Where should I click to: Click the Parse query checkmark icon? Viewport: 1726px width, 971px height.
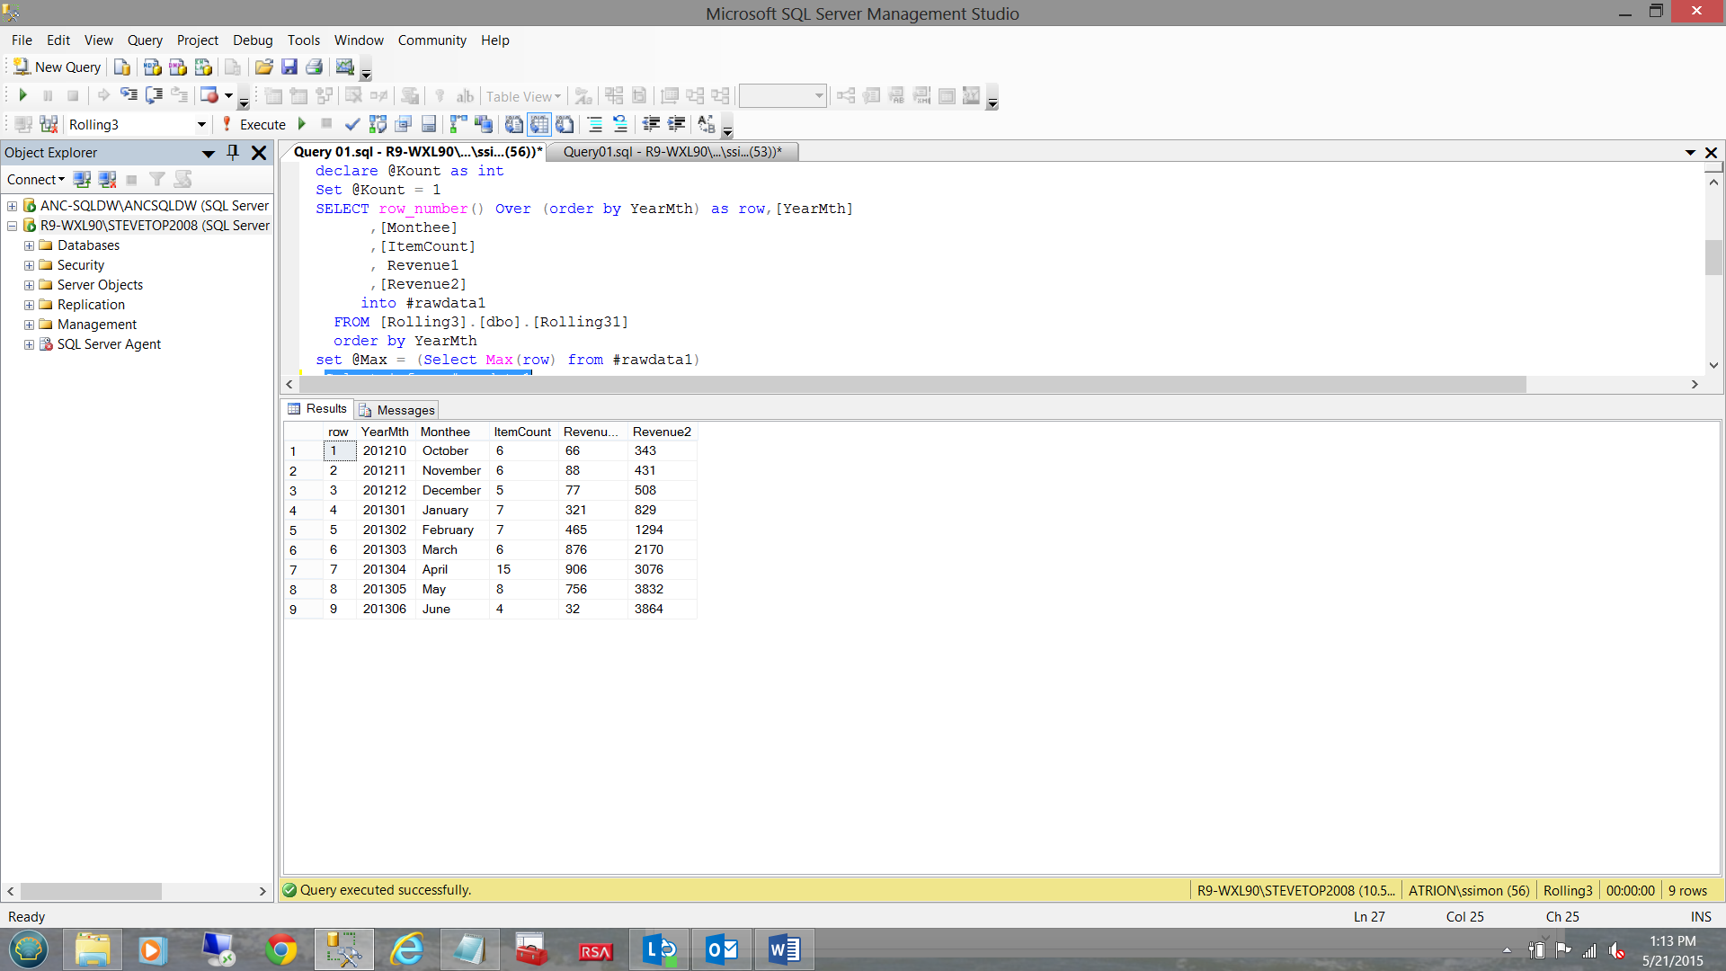click(352, 124)
